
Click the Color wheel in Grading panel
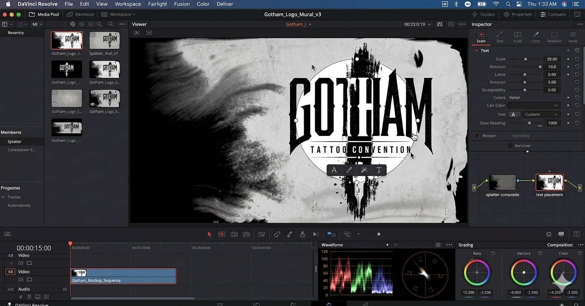(x=563, y=273)
